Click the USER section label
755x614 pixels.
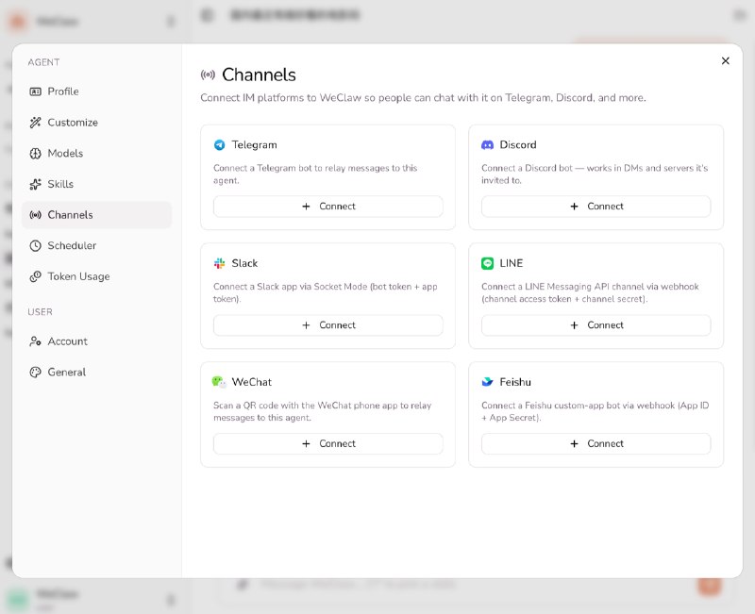tap(40, 312)
